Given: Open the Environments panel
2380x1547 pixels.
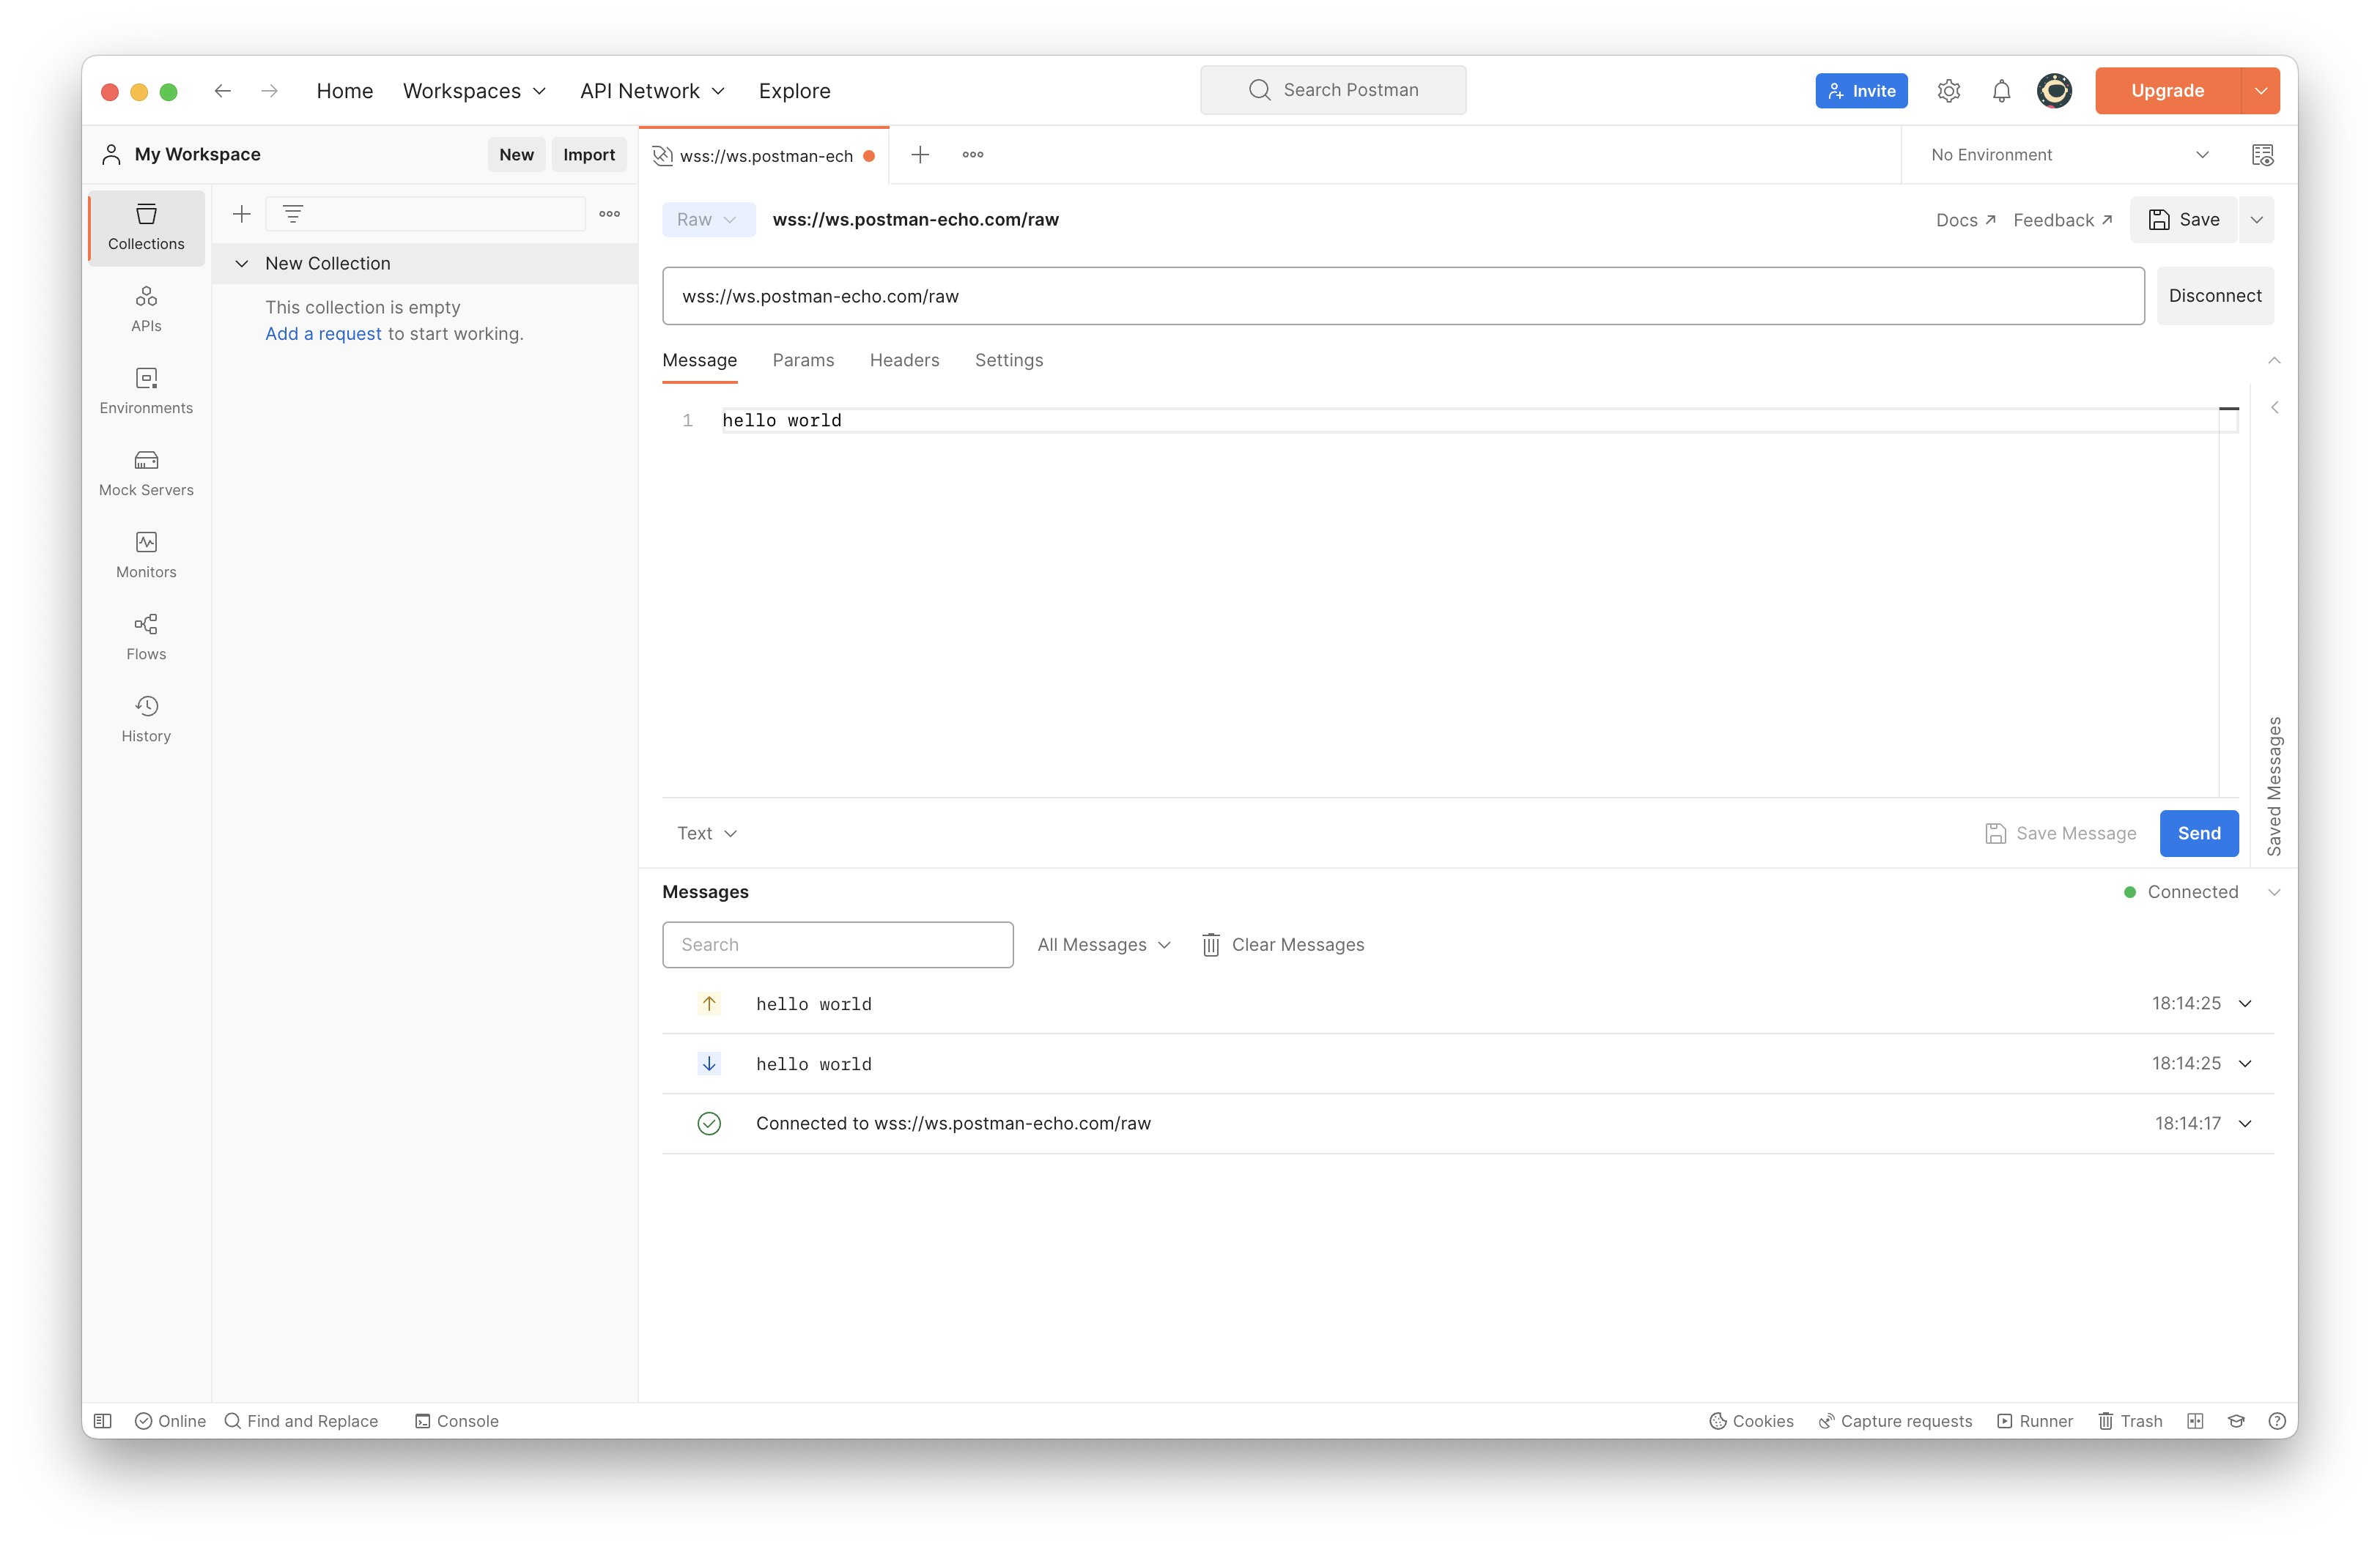Looking at the screenshot, I should [x=146, y=390].
